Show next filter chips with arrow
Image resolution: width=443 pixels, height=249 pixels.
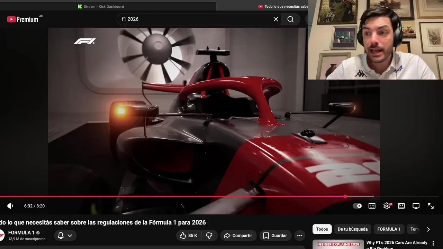428,229
